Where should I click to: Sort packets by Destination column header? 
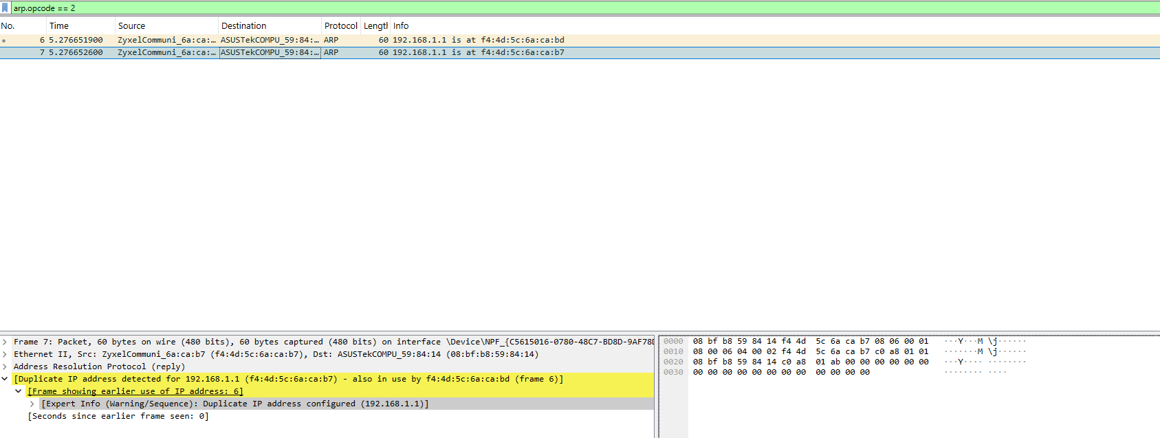tap(270, 26)
